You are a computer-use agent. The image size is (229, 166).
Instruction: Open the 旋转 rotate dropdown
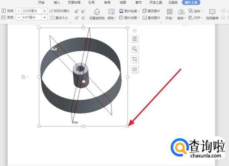tap(181, 14)
